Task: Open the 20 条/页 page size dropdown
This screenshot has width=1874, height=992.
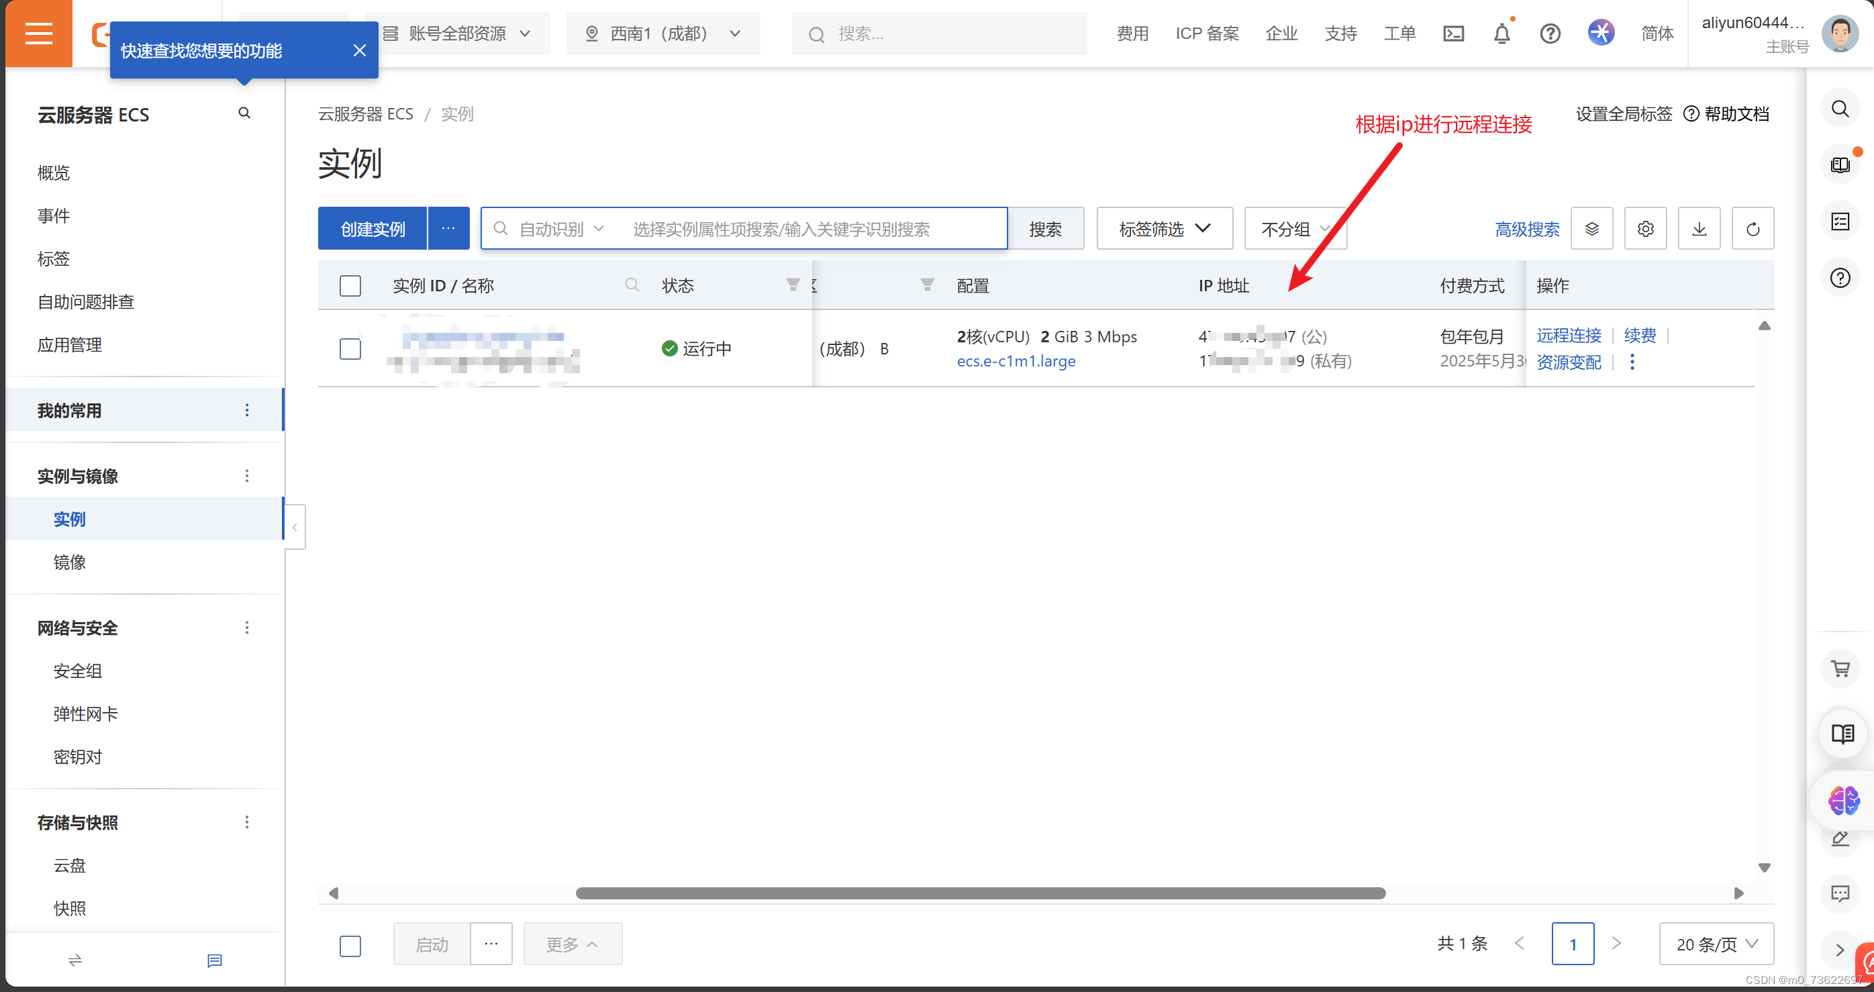Action: (1716, 943)
